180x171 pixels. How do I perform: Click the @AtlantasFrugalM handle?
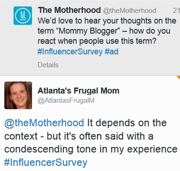tap(66, 100)
